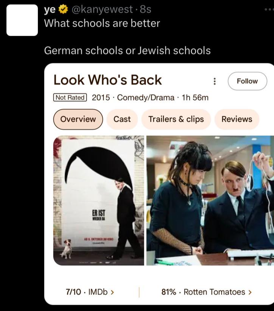274x311 pixels.
Task: Click the ye display name
Action: tap(50, 9)
